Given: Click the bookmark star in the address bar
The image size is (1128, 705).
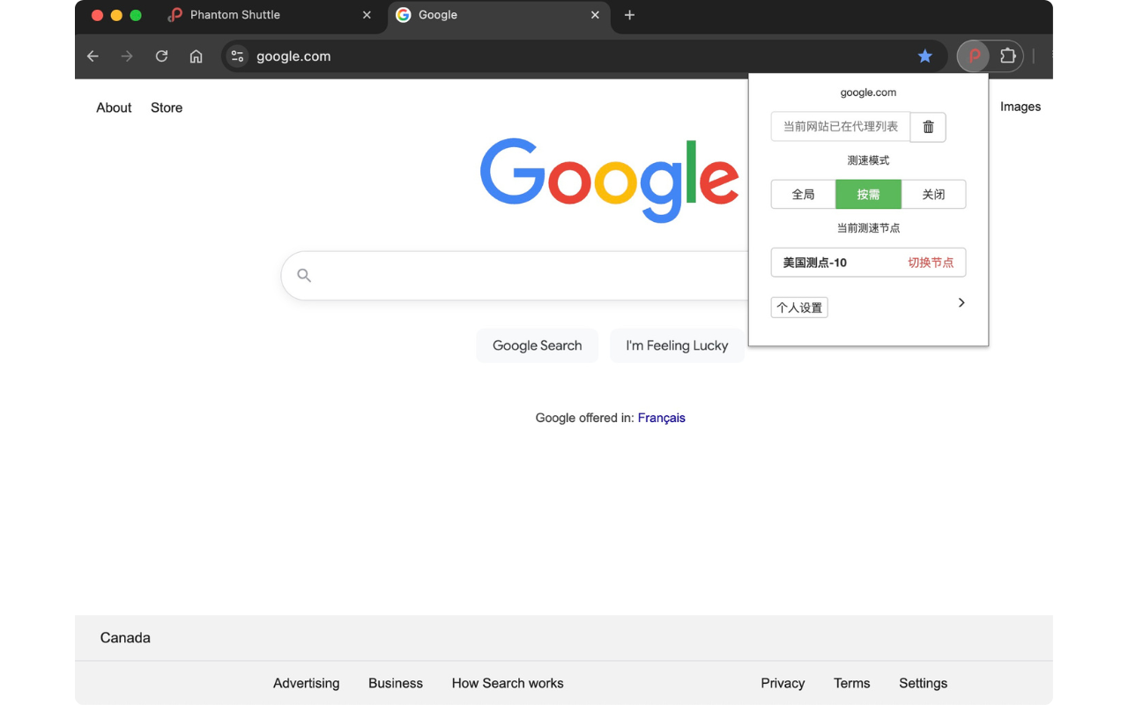Looking at the screenshot, I should 925,56.
